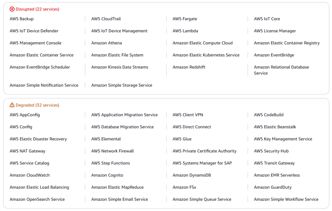Open the AWS Lambda service entry

pyautogui.click(x=185, y=31)
